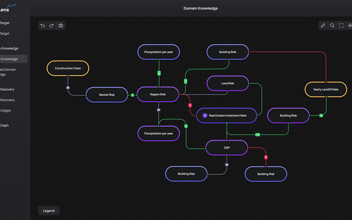352x220 pixels.
Task: Click the red badge on the Region Risk to Real Estate edge
Action: pos(190,105)
